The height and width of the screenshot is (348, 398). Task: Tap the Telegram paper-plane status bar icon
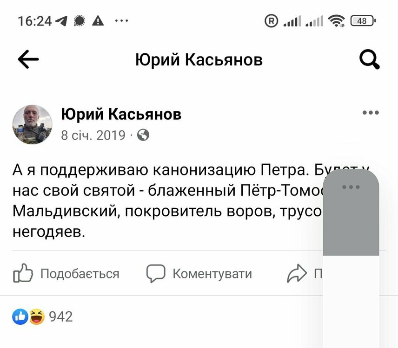[61, 20]
